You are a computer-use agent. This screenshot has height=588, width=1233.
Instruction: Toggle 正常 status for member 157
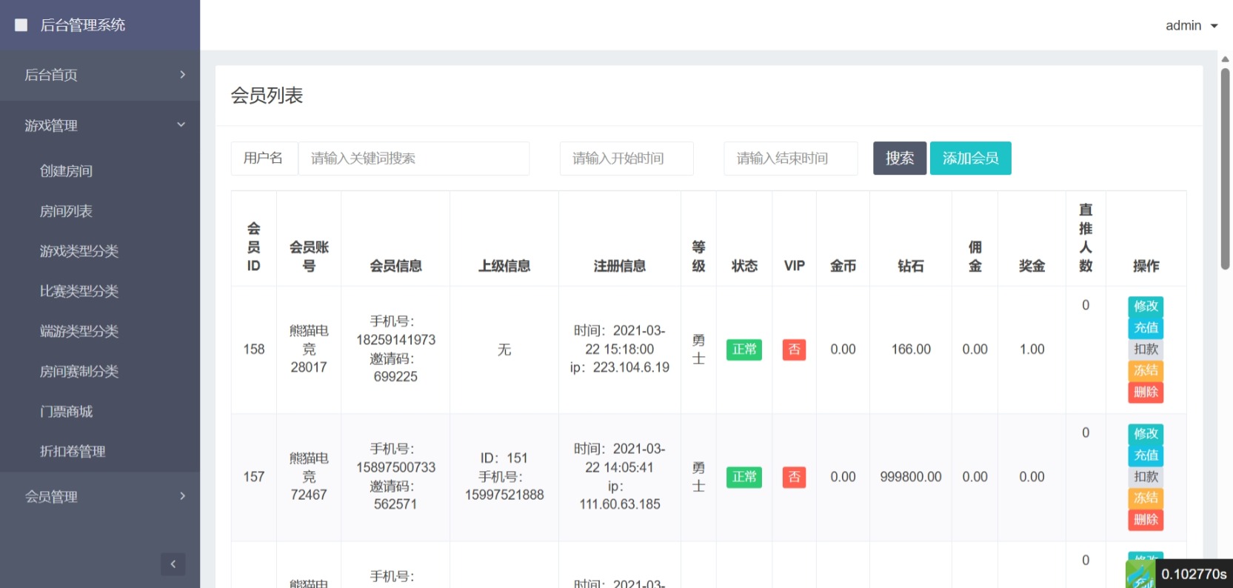[x=744, y=477]
